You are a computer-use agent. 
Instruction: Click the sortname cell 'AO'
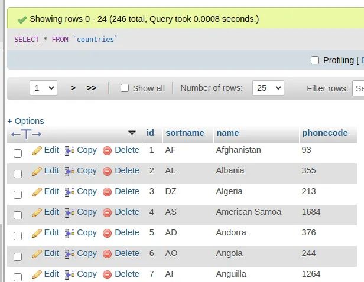click(171, 253)
